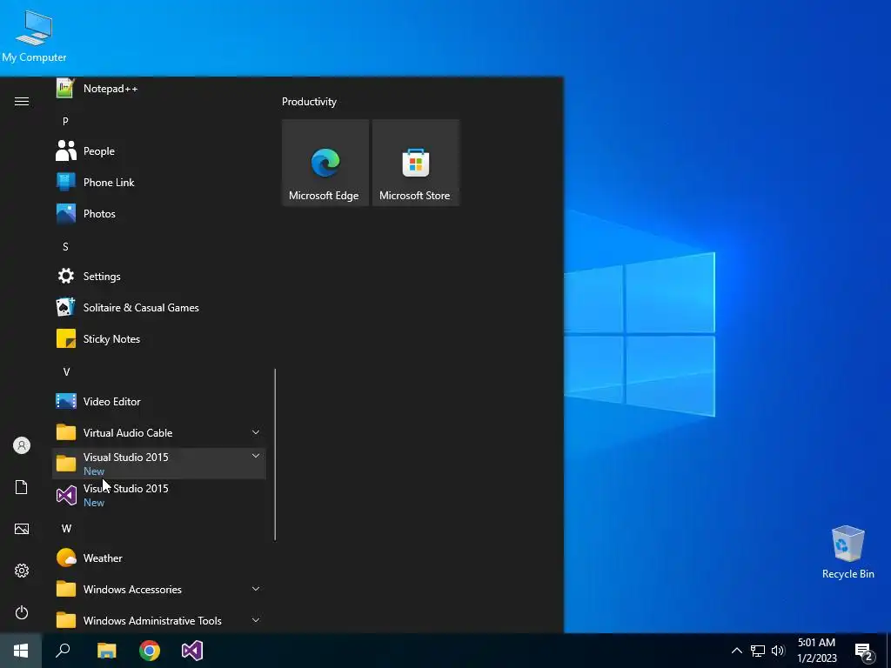Open Documents from Start sidebar
The image size is (891, 668).
tap(22, 487)
